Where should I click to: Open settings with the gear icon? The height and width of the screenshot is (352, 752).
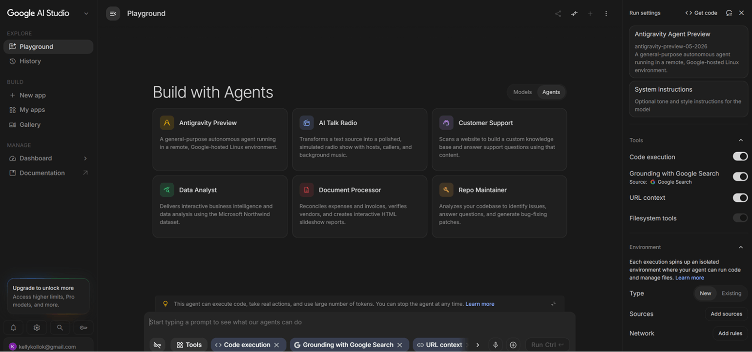tap(37, 328)
